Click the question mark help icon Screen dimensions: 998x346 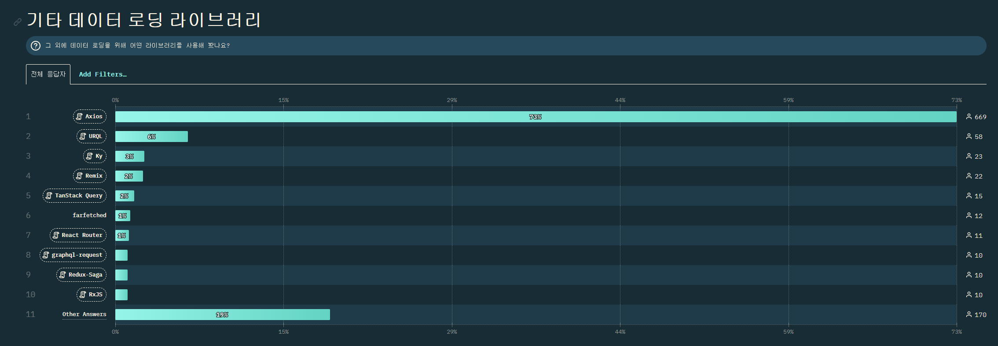coord(36,46)
